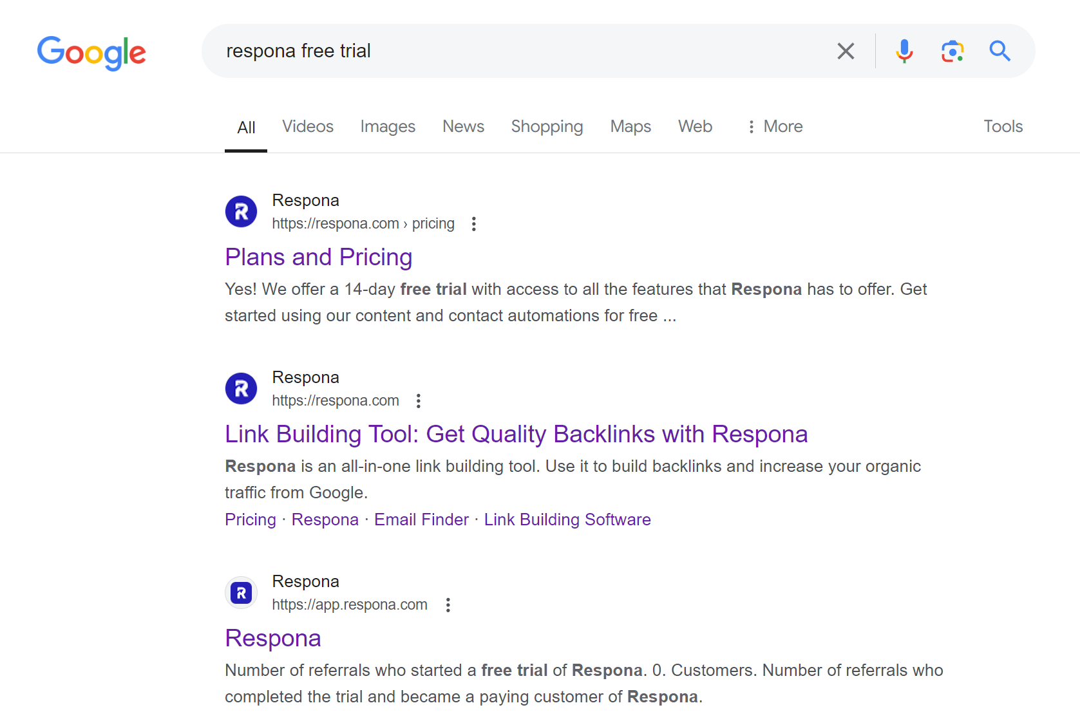Open the Plans and Pricing link
Viewport: 1080px width, 721px height.
(318, 257)
